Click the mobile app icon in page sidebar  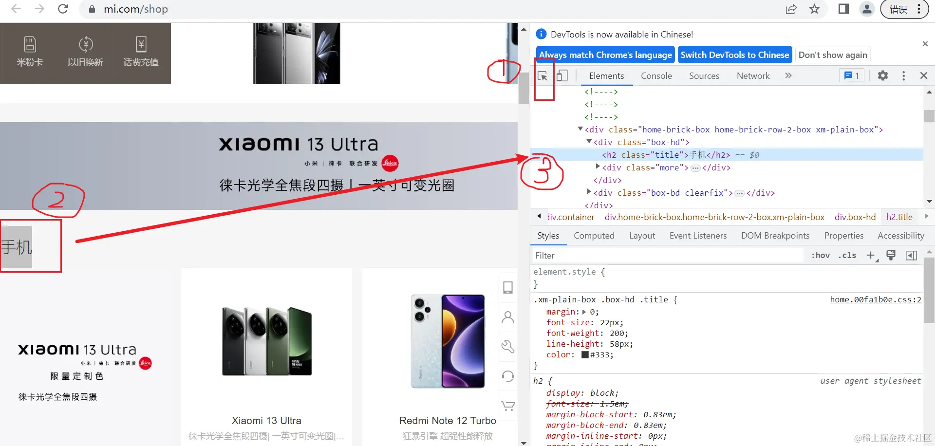508,288
